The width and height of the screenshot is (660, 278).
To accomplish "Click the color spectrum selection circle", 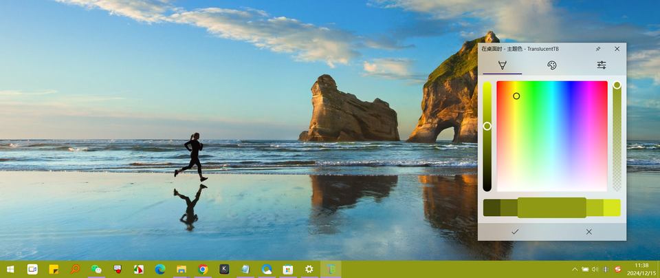I will point(516,96).
